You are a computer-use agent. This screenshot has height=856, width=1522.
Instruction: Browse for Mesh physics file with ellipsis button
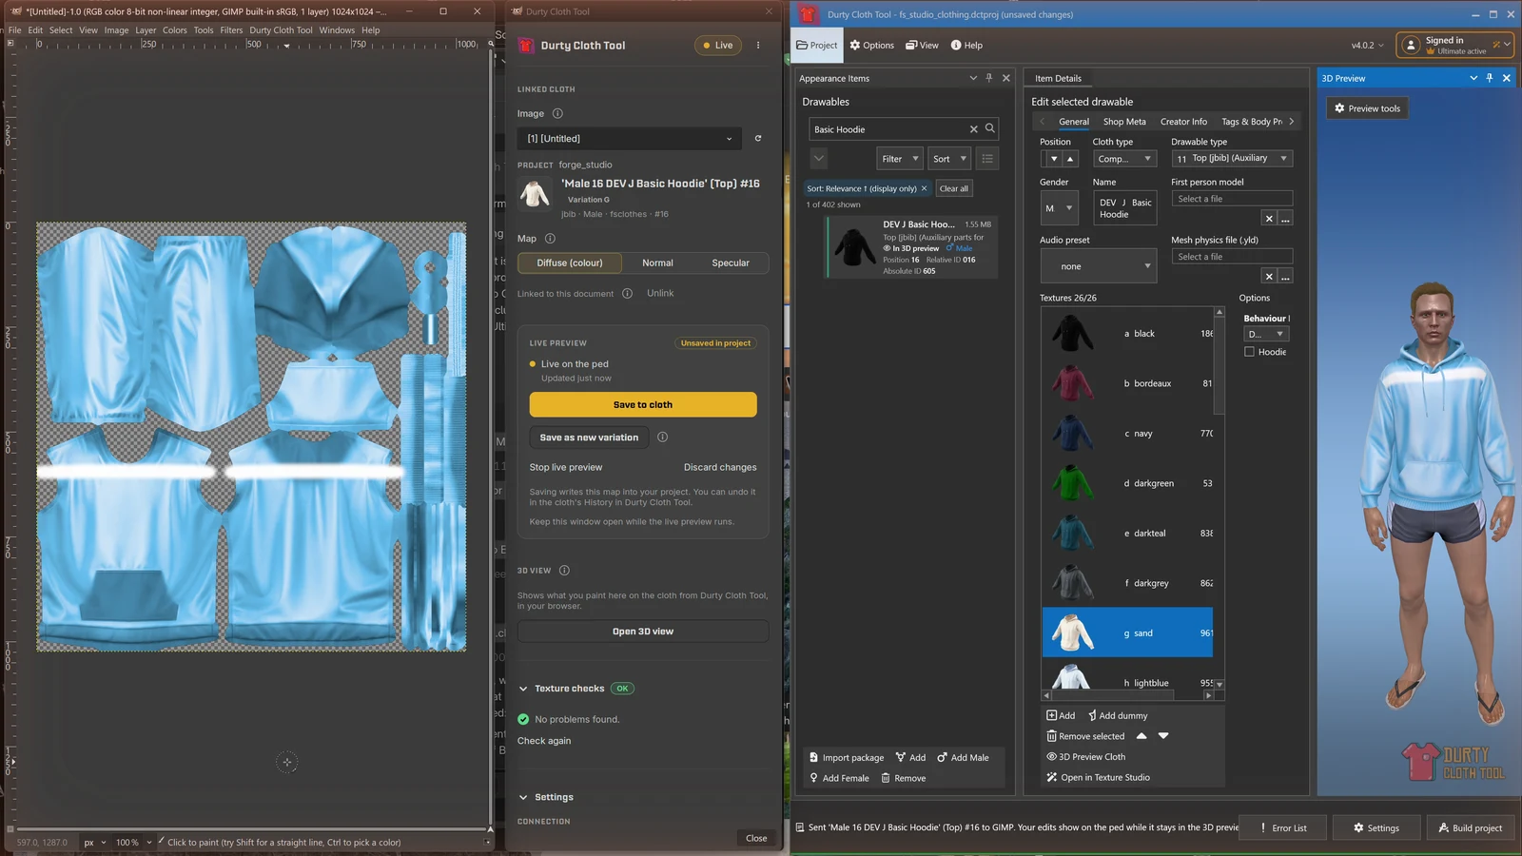tap(1285, 277)
